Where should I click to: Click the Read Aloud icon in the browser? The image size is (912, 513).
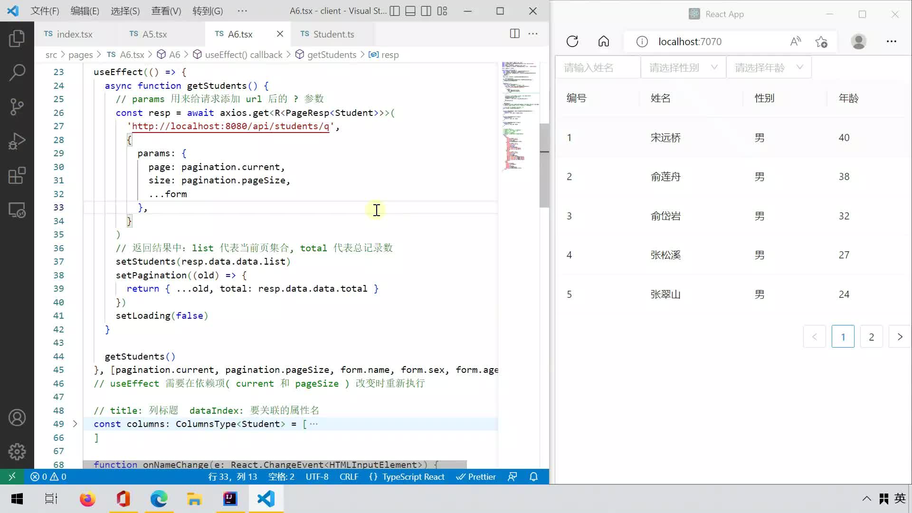(796, 41)
